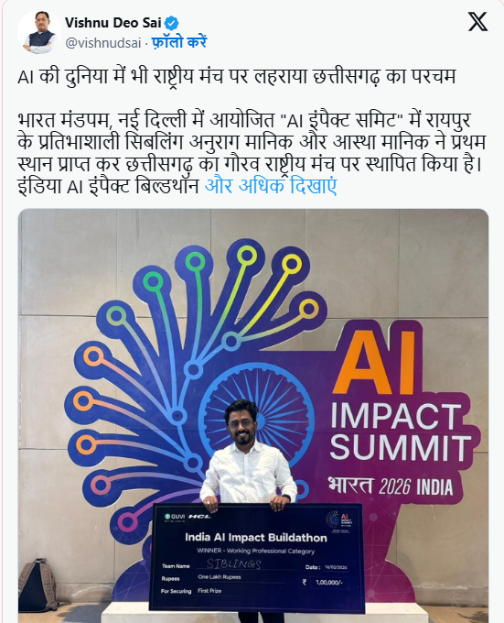Viewport: 504px width, 623px height.
Task: Follow via the फ़ॉलो करें link
Action: pos(179,42)
